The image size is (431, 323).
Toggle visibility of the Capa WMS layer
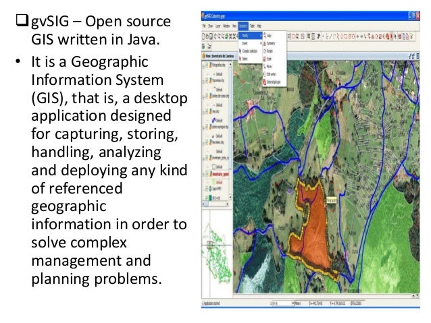[207, 189]
